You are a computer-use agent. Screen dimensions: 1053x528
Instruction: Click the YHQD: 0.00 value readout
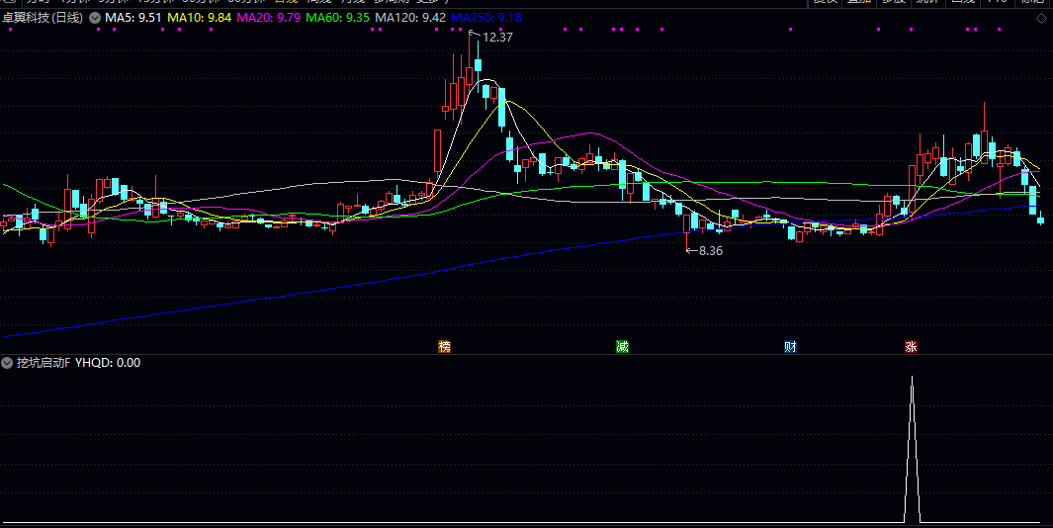point(108,363)
